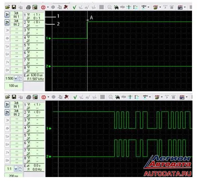
Task: Click the 100 us time base field
Action: (14, 86)
